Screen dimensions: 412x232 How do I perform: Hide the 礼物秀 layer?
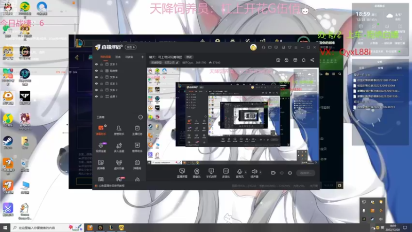(96, 71)
